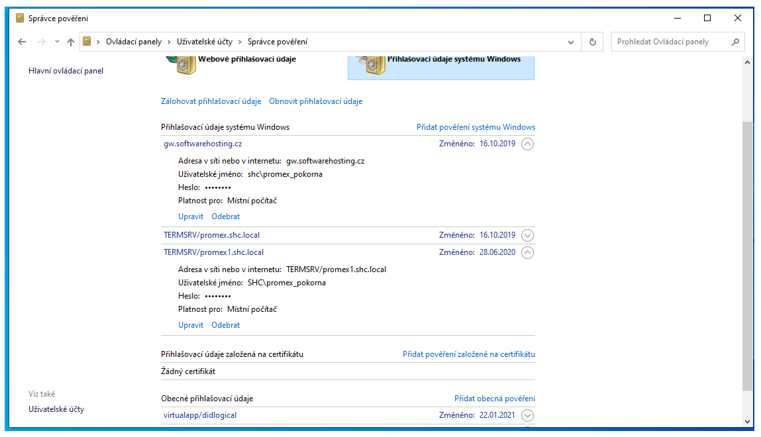Image resolution: width=761 pixels, height=437 pixels.
Task: Click Přidat pověření systému Windows
Action: click(476, 127)
